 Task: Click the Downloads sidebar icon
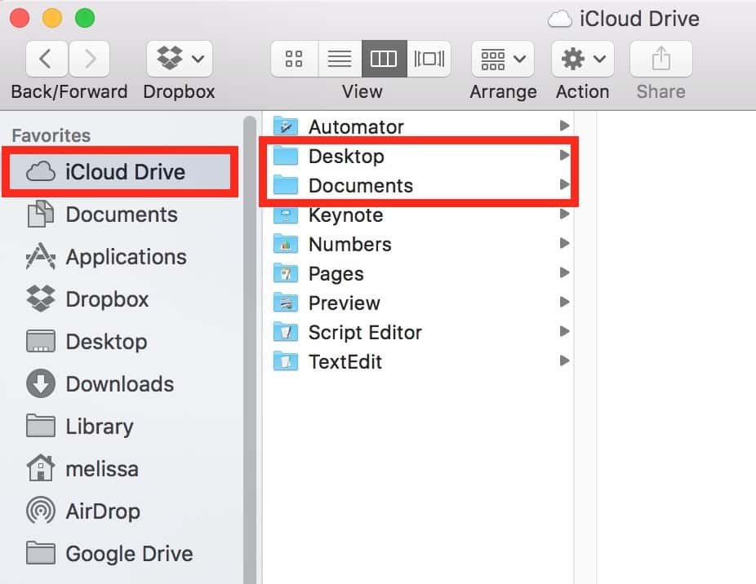(41, 384)
